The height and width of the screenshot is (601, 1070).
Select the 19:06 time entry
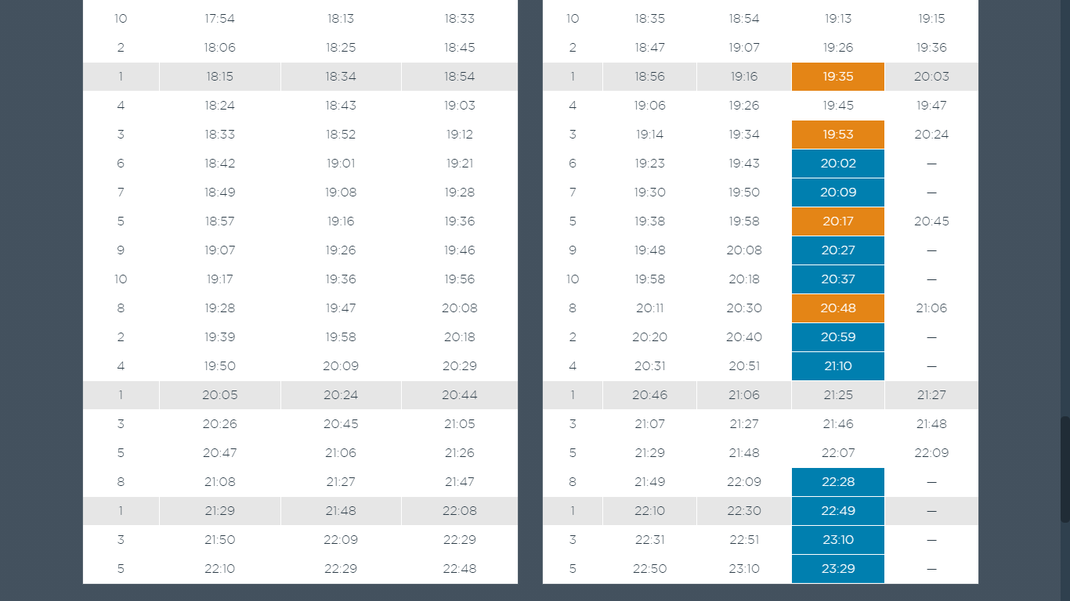[x=650, y=106]
